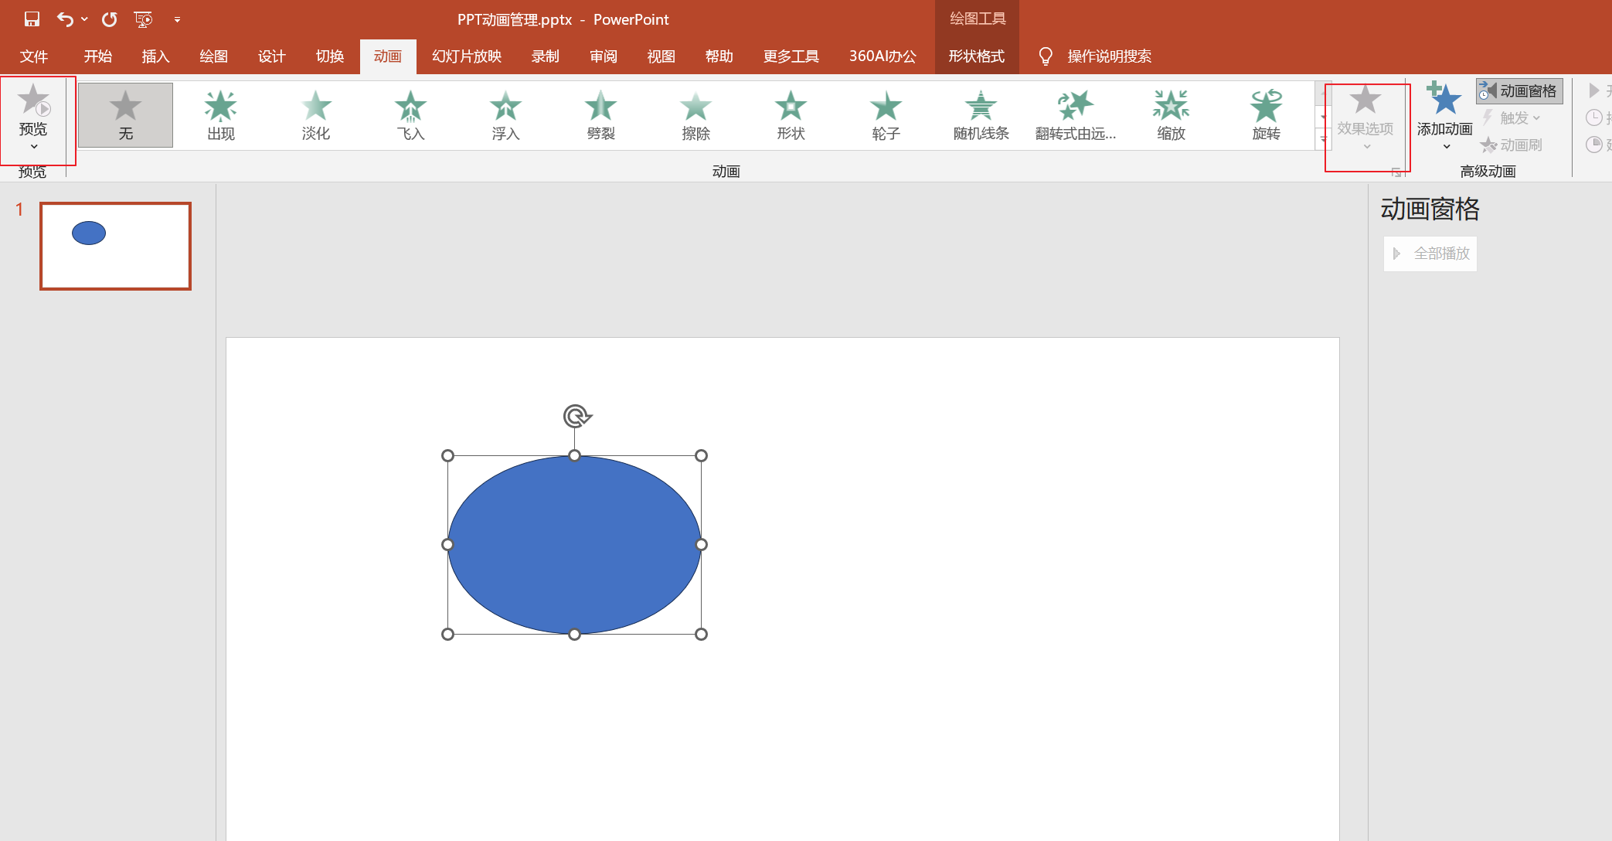Click the Tell Me search (操作说明搜索) box
The height and width of the screenshot is (841, 1612).
click(1108, 56)
